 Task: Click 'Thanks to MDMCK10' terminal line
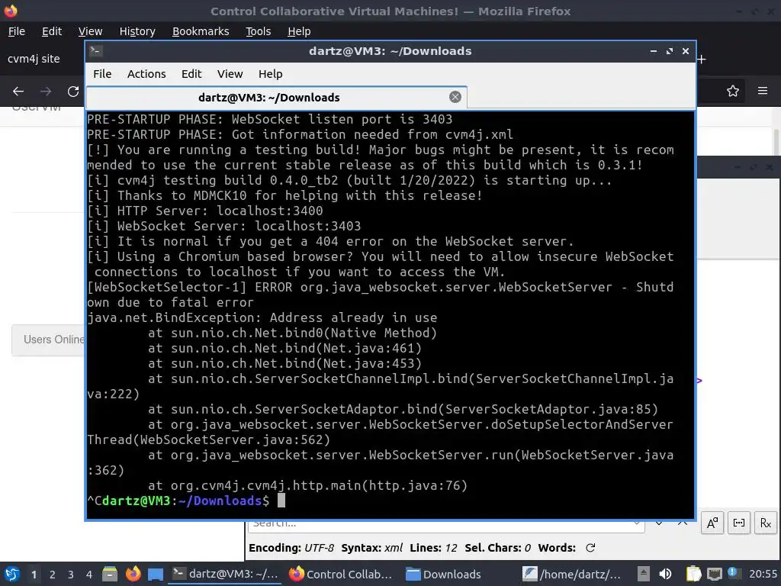click(285, 195)
